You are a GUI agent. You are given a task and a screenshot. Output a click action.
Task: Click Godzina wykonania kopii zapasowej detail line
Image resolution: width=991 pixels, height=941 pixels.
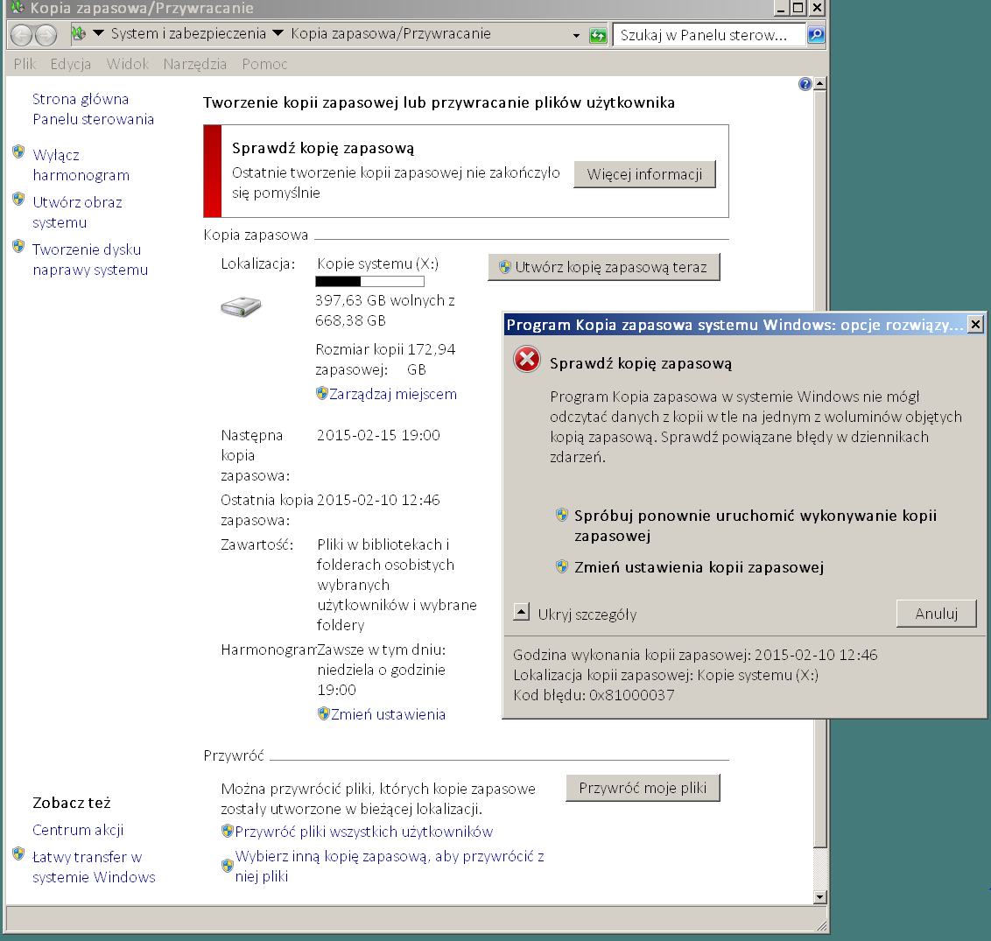[695, 655]
